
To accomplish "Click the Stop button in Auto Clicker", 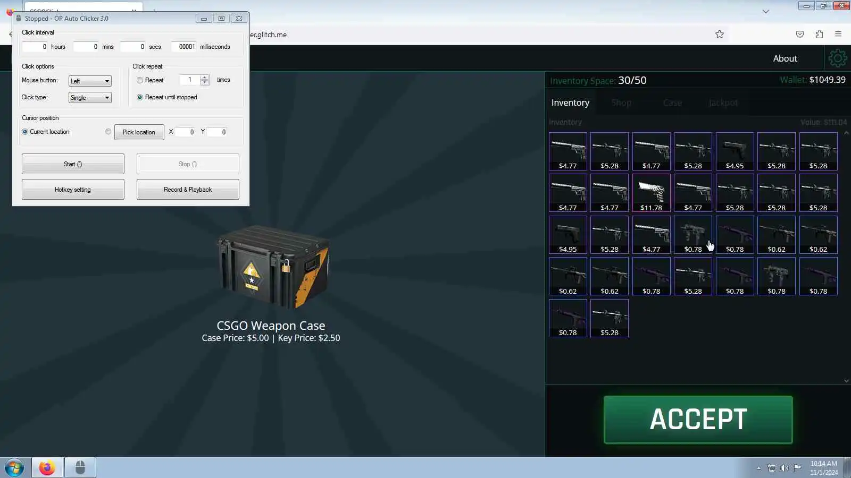I will pyautogui.click(x=188, y=164).
